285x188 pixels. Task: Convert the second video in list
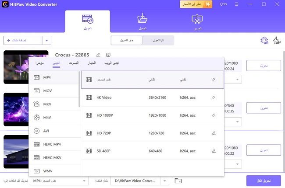264,108
